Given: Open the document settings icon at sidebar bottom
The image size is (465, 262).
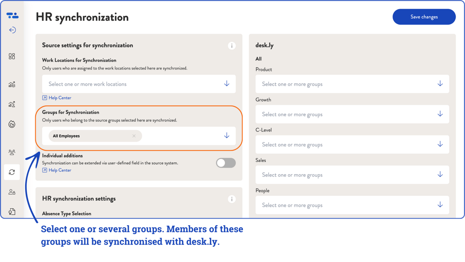Looking at the screenshot, I should pos(12,211).
